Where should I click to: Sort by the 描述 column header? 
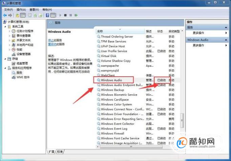tap(150, 31)
